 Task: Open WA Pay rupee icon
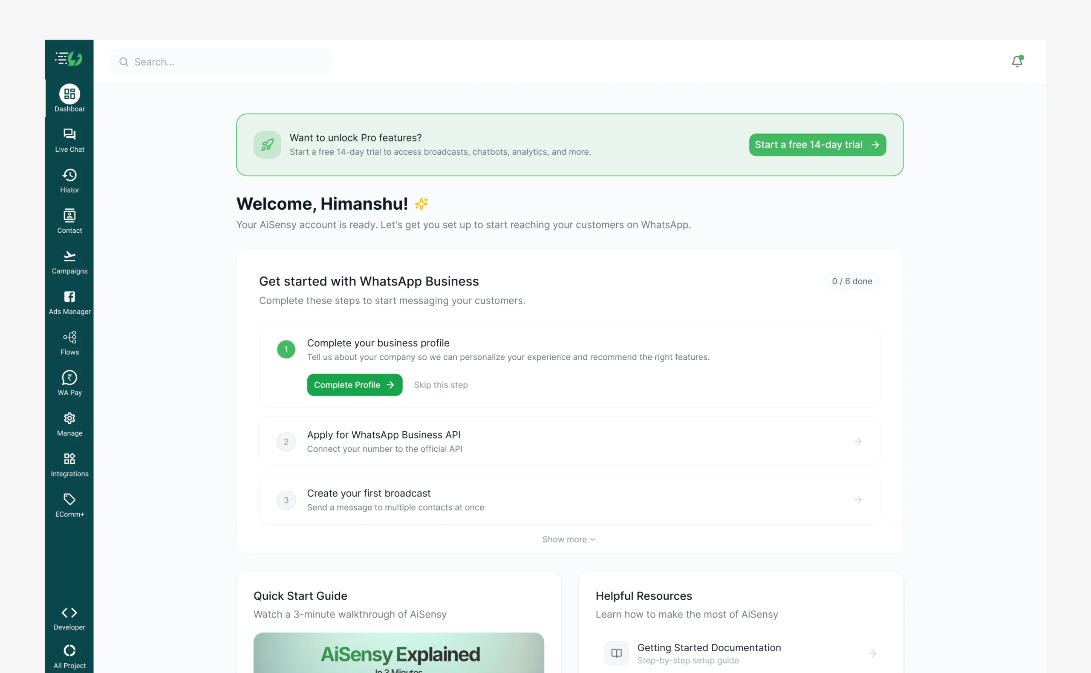pyautogui.click(x=69, y=378)
